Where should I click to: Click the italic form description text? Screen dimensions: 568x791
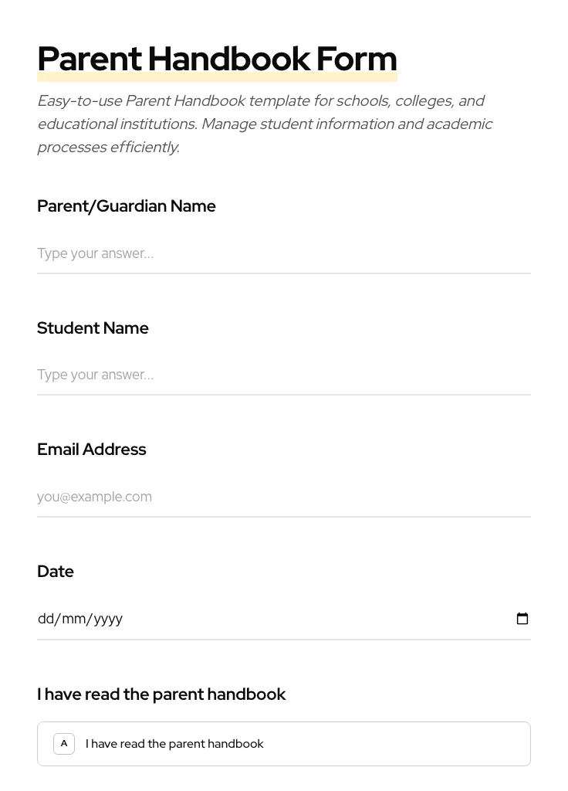click(x=265, y=124)
